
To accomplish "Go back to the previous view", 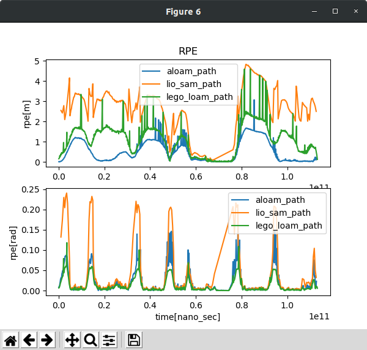I will coord(29,340).
